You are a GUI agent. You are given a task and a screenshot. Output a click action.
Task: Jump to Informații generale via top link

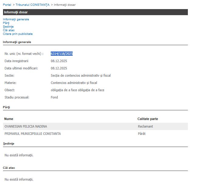[16, 19]
